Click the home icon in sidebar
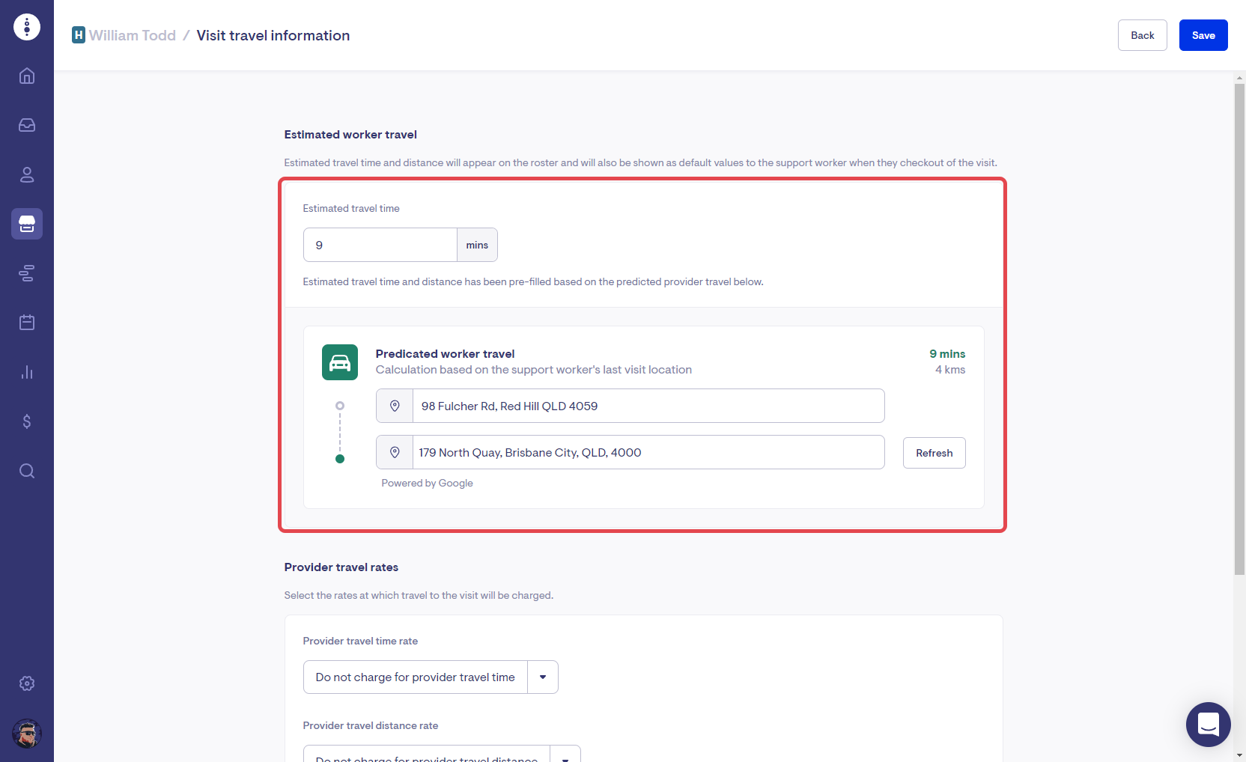This screenshot has height=762, width=1246. pyautogui.click(x=27, y=76)
